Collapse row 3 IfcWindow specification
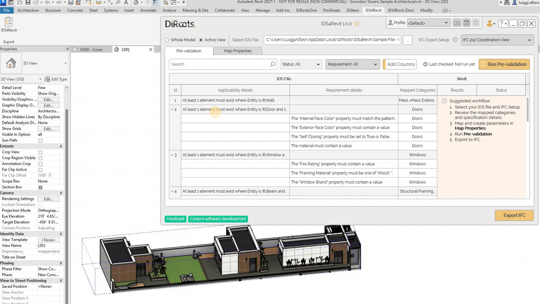540x304 pixels. click(x=172, y=155)
